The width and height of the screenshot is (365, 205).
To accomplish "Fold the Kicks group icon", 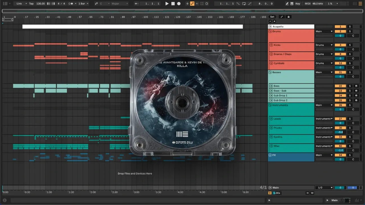I will click(271, 45).
